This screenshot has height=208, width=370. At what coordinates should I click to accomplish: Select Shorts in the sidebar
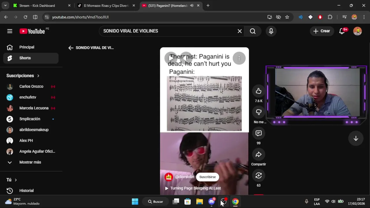pos(31,58)
